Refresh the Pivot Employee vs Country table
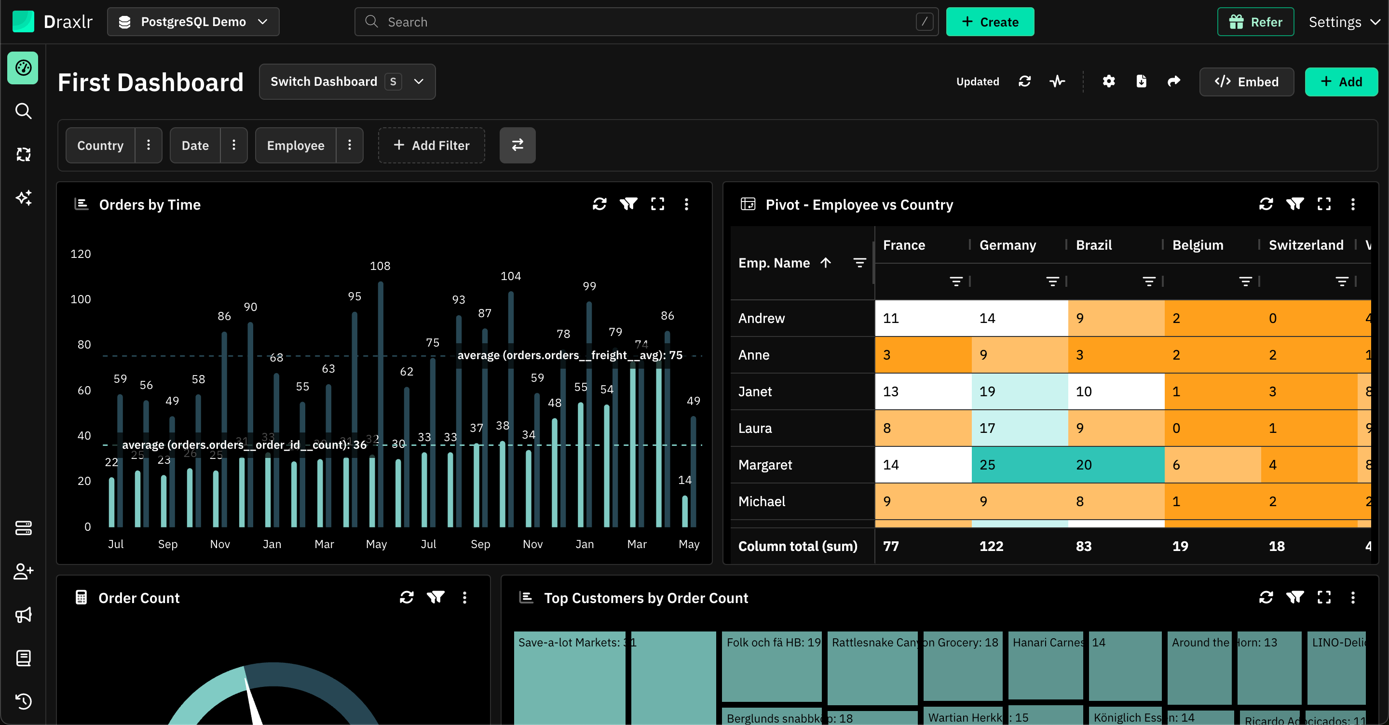This screenshot has width=1389, height=725. coord(1266,204)
